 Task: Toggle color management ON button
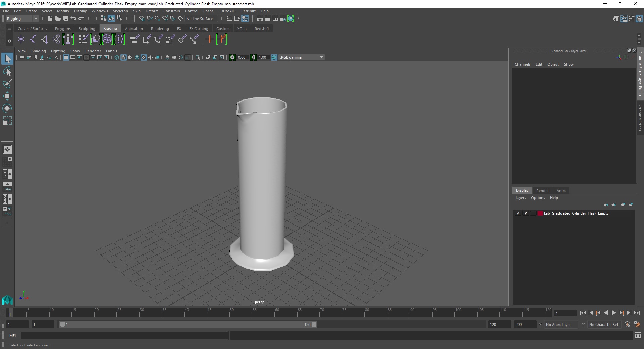point(274,57)
